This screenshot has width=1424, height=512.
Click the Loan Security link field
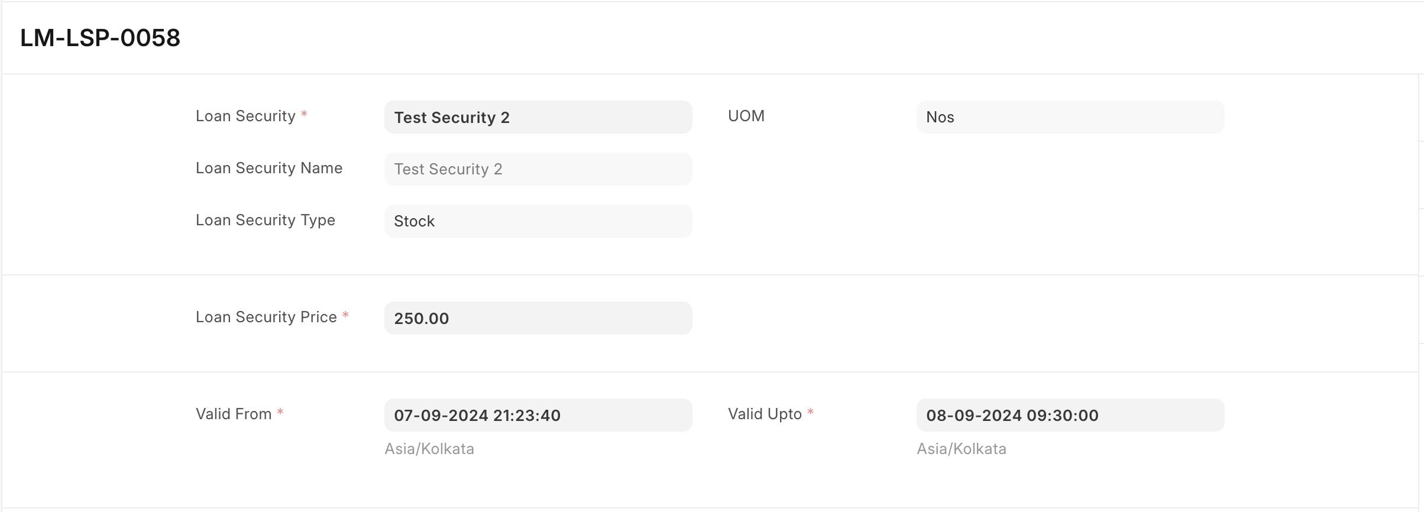pos(538,117)
